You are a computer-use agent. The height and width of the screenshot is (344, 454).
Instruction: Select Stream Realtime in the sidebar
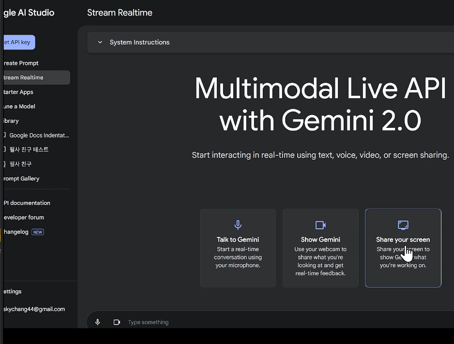(37, 77)
